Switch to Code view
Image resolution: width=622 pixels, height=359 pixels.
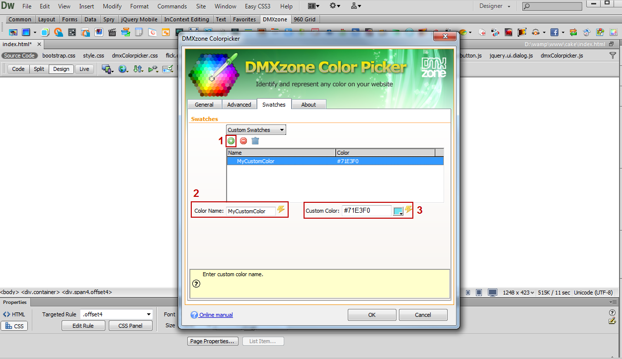click(18, 69)
